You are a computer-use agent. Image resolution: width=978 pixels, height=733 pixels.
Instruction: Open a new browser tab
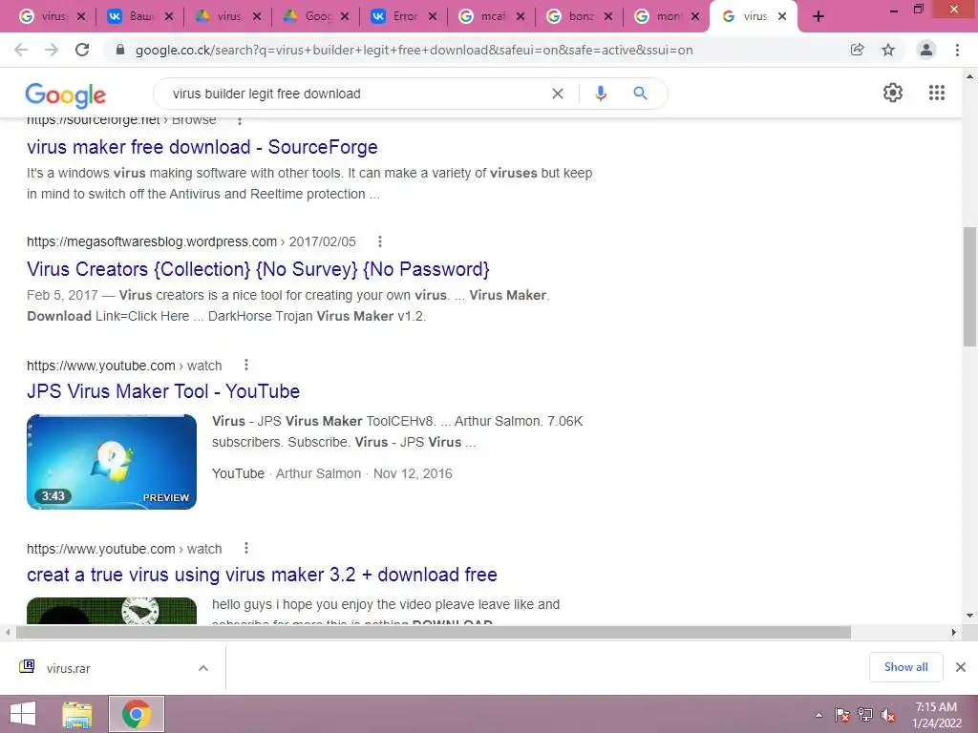pyautogui.click(x=819, y=17)
